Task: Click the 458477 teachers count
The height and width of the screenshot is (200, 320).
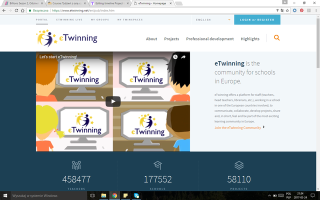Action: click(76, 179)
